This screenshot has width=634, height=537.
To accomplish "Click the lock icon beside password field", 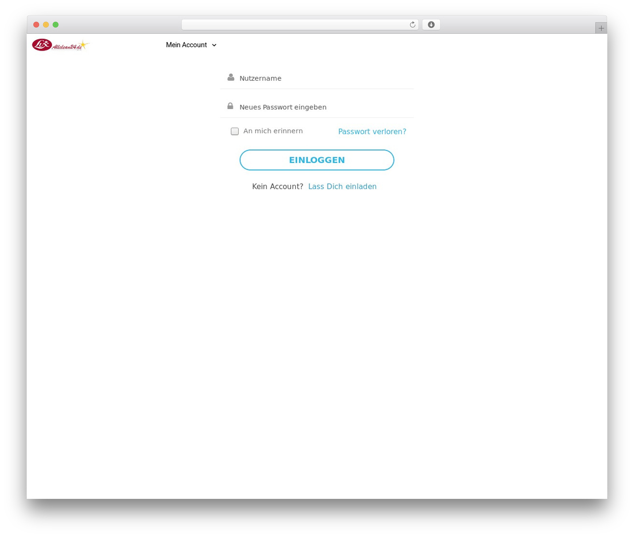I will pyautogui.click(x=230, y=106).
